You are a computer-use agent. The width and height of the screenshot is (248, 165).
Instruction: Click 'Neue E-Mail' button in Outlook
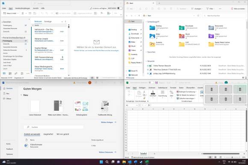click(10, 13)
